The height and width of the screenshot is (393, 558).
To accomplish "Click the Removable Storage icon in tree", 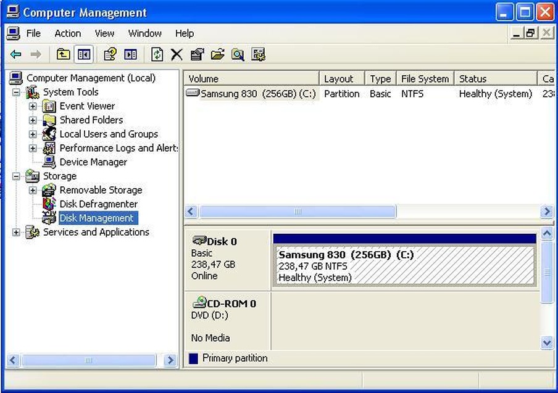I will click(x=49, y=190).
